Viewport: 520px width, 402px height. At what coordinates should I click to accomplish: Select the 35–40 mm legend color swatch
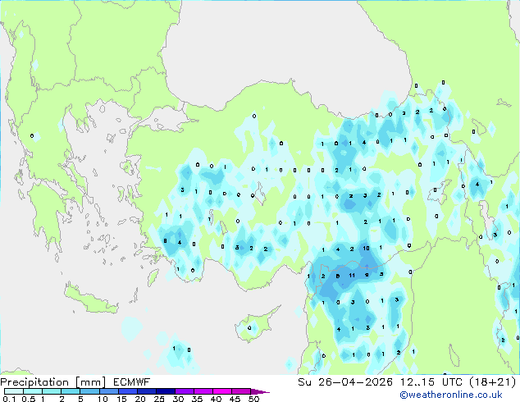(203, 391)
